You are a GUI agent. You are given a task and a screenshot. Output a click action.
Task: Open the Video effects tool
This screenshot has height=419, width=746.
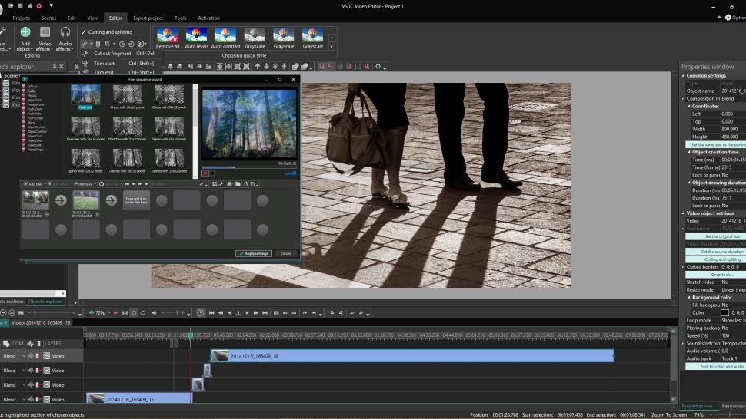click(x=45, y=32)
